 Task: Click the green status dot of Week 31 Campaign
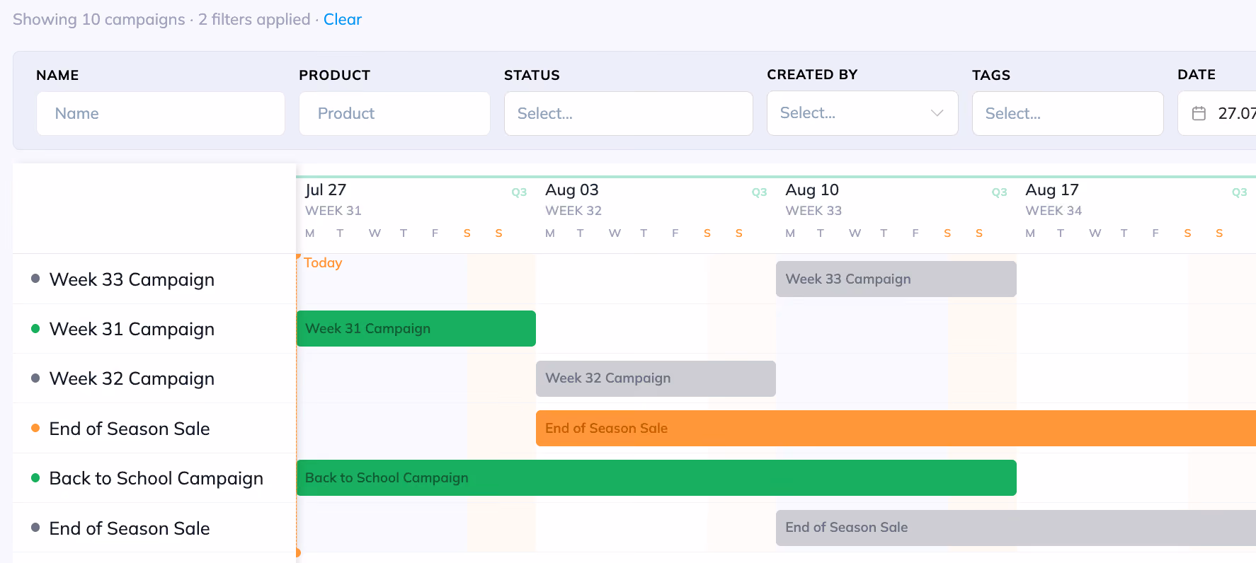[x=35, y=328]
